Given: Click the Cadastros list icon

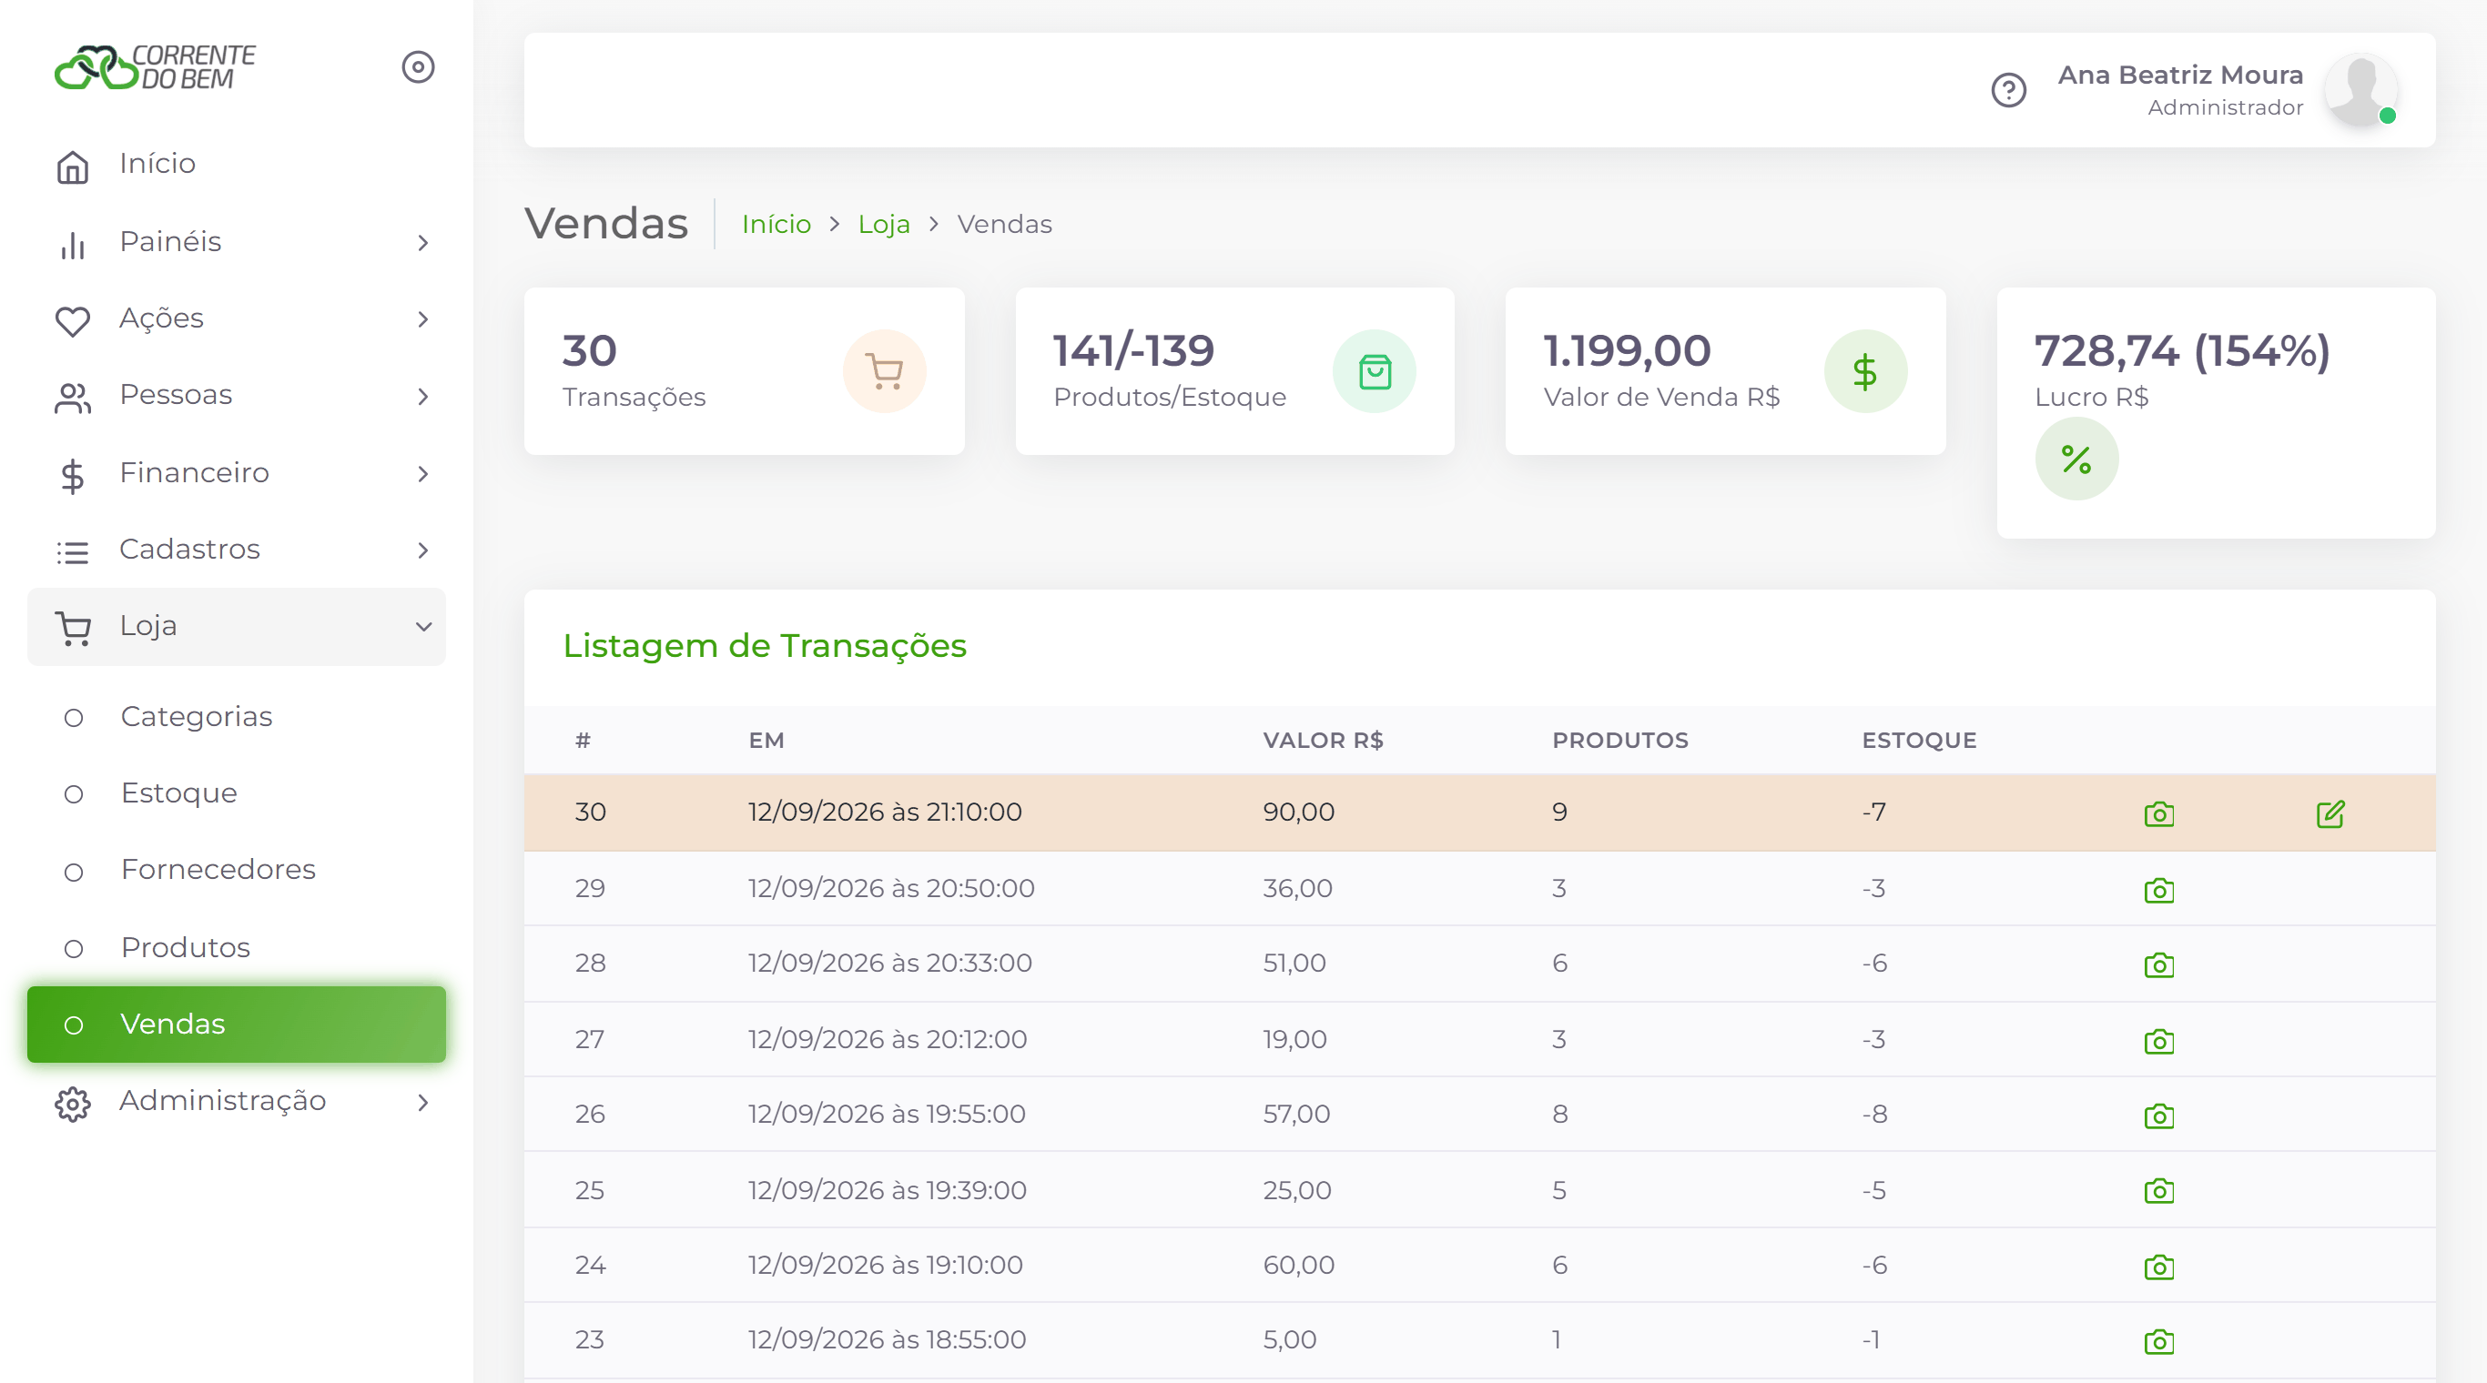Looking at the screenshot, I should tap(73, 553).
